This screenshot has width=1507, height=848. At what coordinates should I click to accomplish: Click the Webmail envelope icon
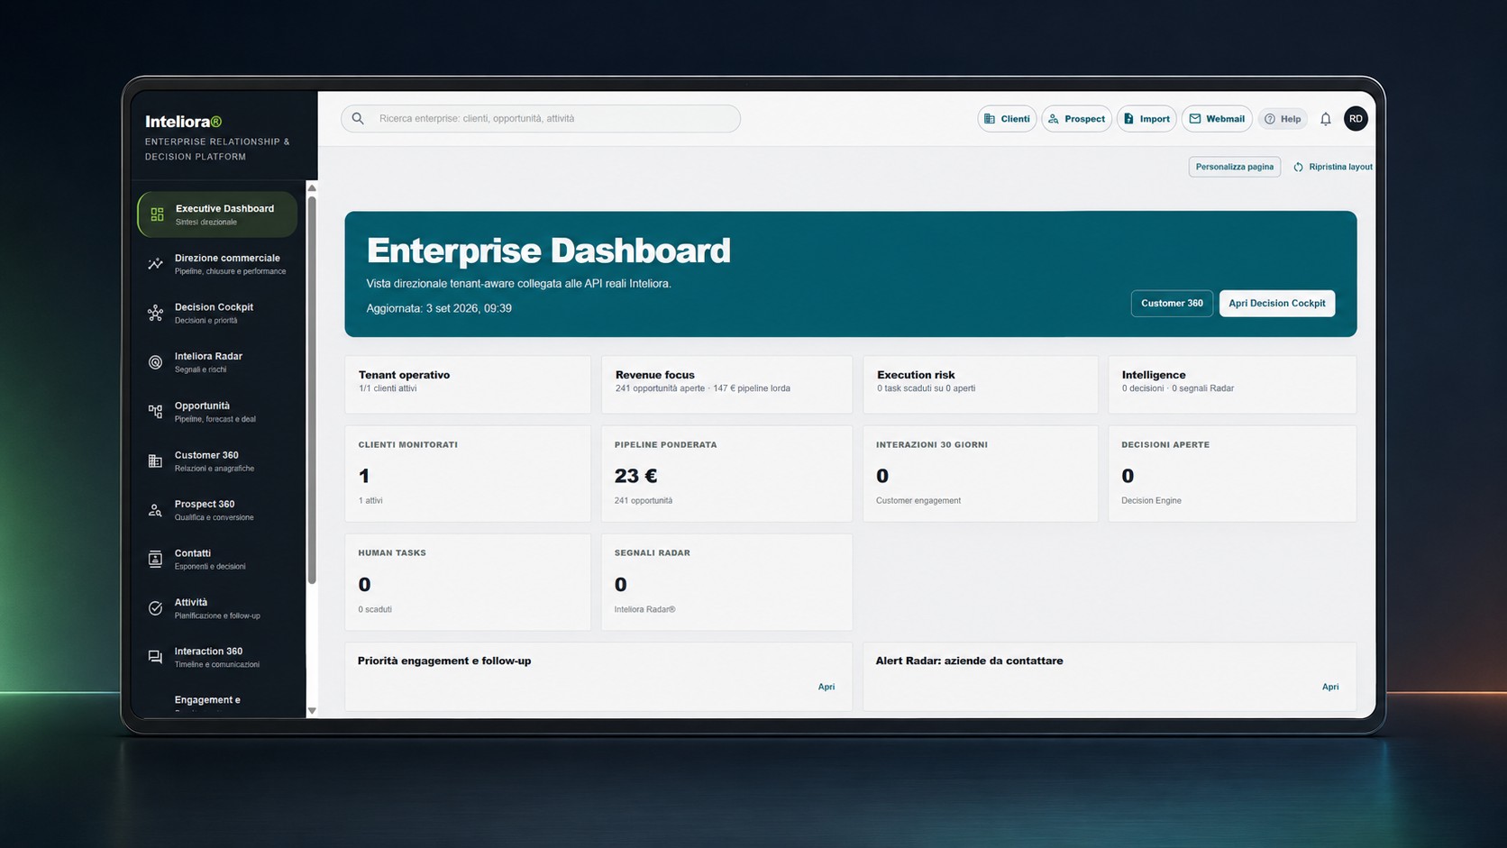[x=1194, y=119]
